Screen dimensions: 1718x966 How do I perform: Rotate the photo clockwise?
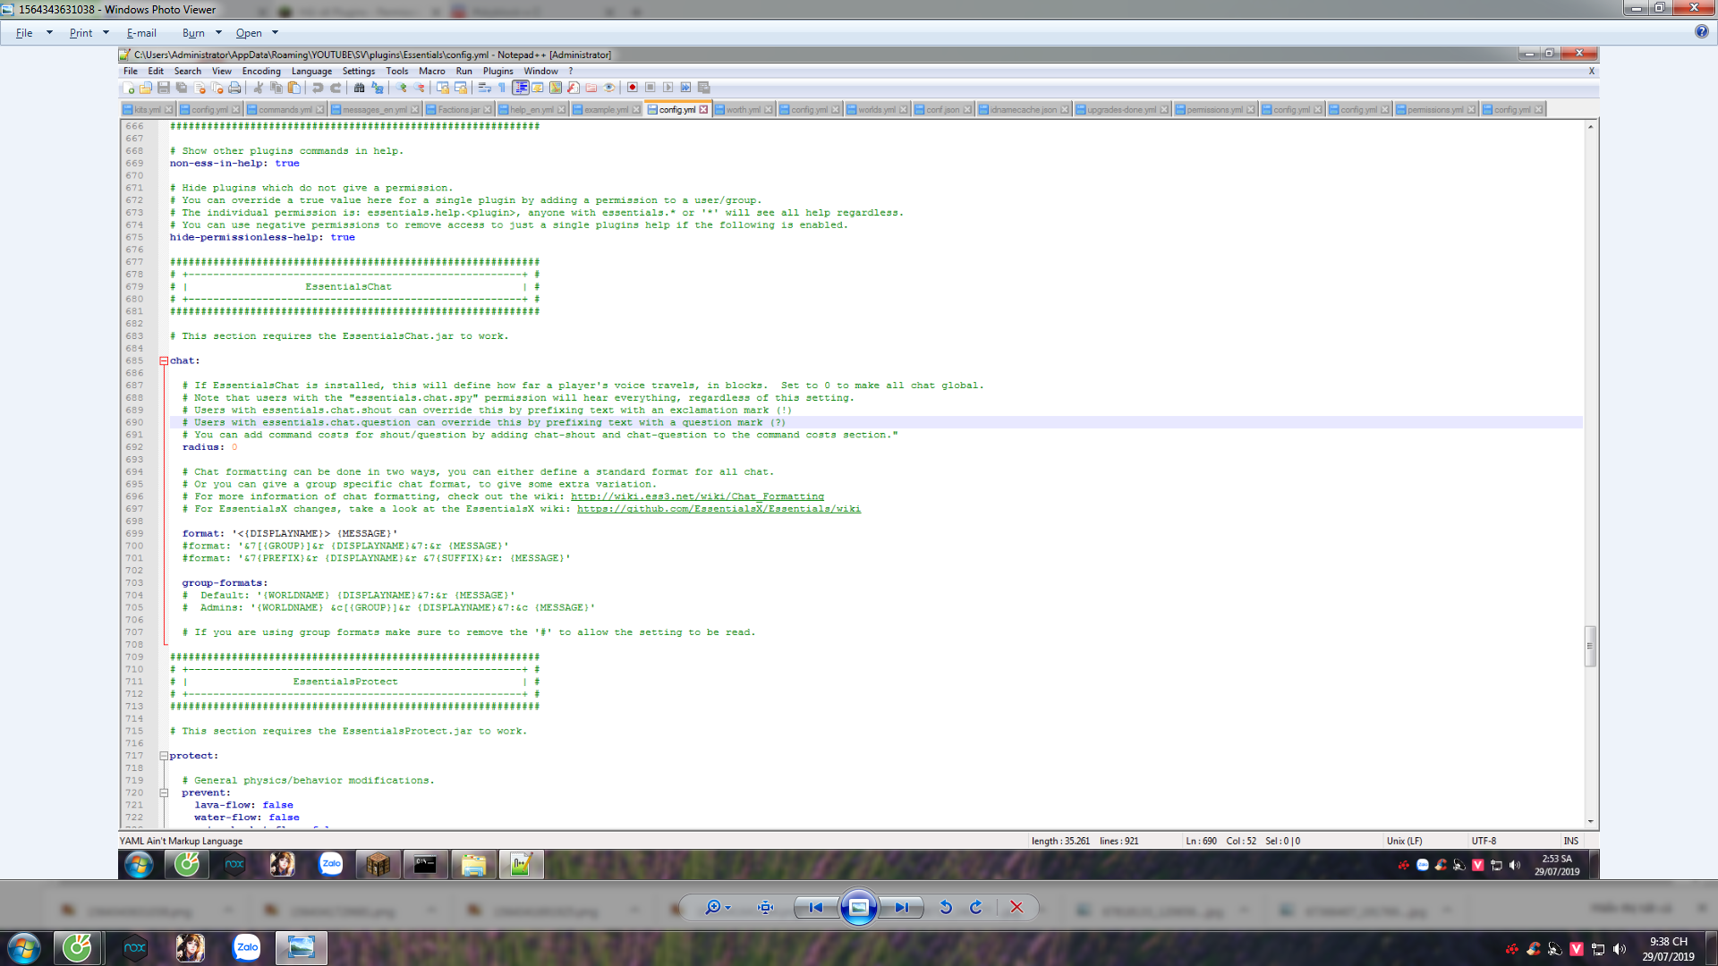click(x=976, y=907)
